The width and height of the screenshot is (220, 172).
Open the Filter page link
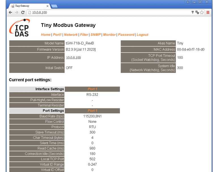pos(84,35)
